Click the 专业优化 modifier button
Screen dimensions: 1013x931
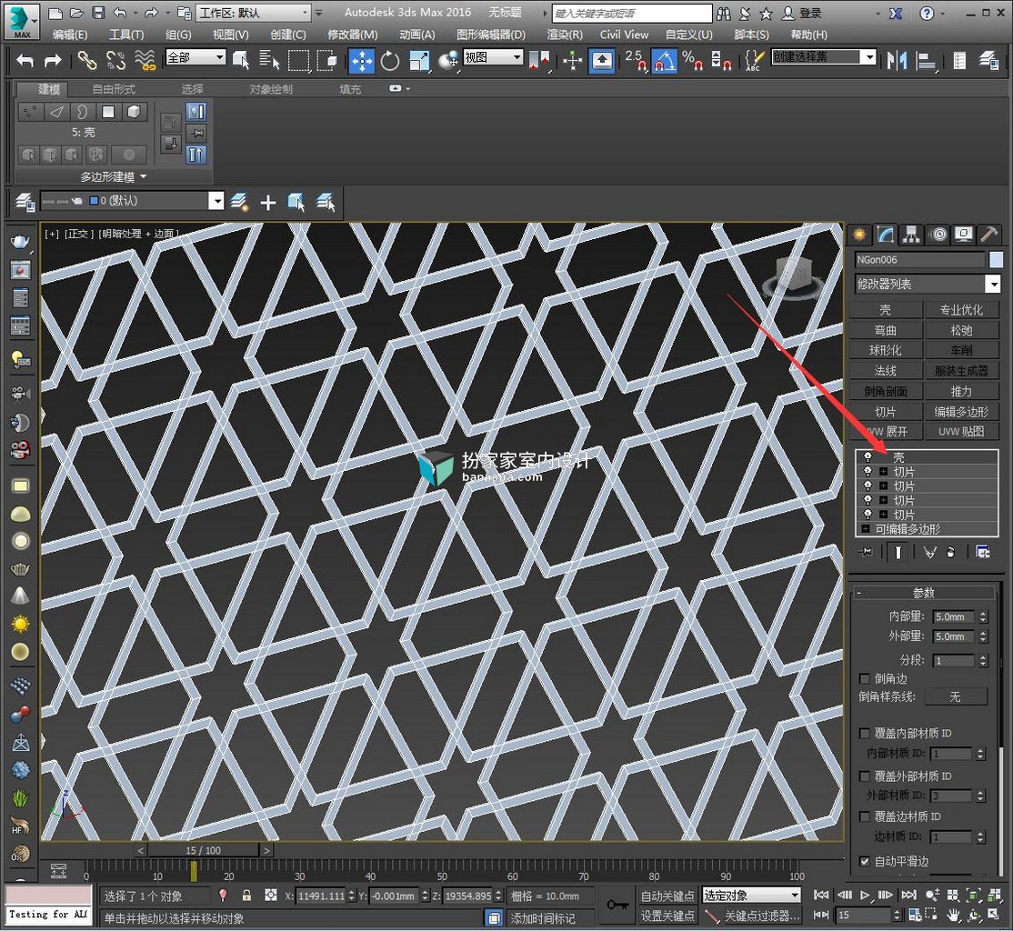click(961, 310)
